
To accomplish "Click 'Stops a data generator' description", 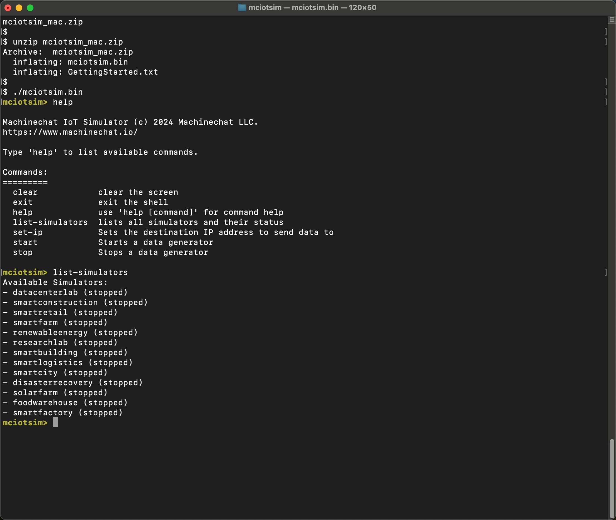I will click(x=153, y=252).
